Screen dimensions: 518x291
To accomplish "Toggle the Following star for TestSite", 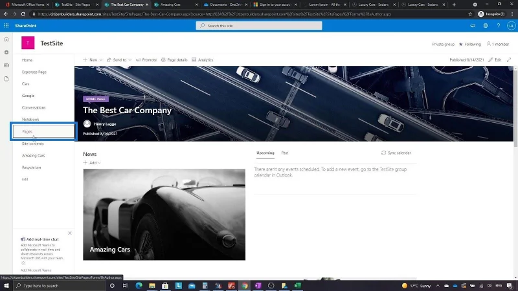I will [470, 44].
